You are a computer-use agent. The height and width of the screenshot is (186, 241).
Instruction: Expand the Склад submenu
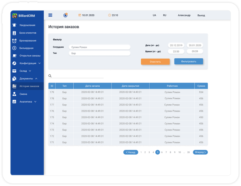30,71
